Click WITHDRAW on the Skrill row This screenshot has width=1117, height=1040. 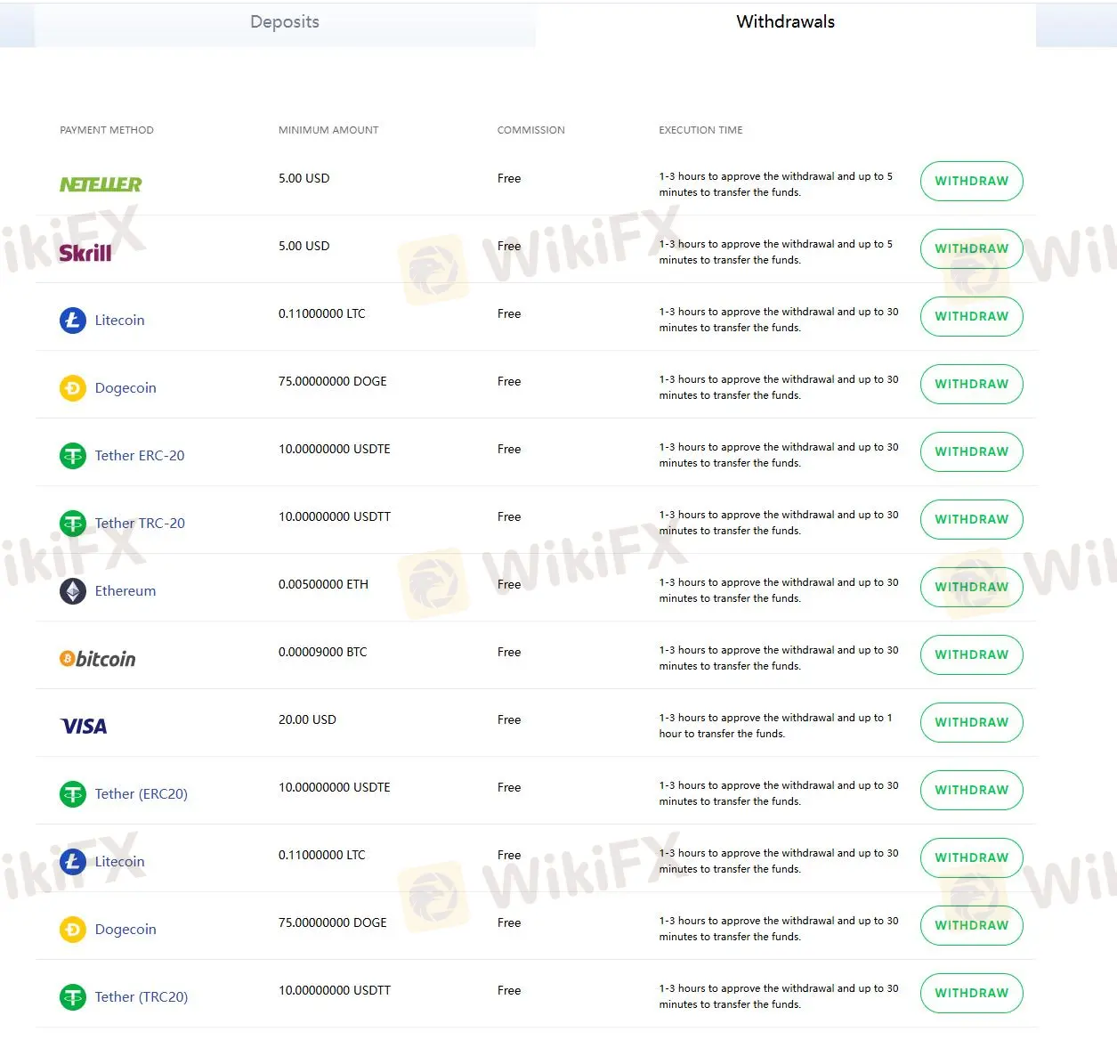pyautogui.click(x=971, y=248)
